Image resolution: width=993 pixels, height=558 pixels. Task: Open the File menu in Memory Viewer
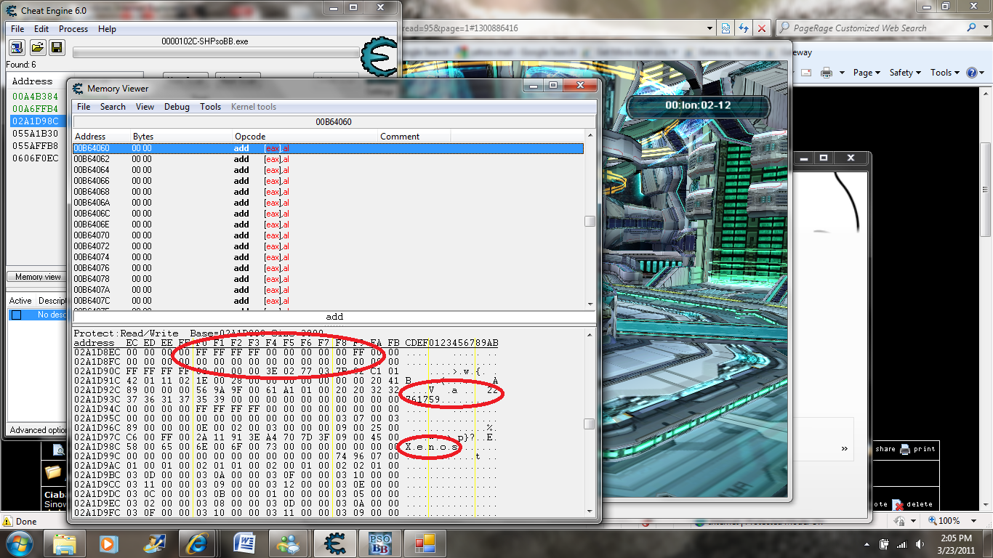click(x=84, y=107)
